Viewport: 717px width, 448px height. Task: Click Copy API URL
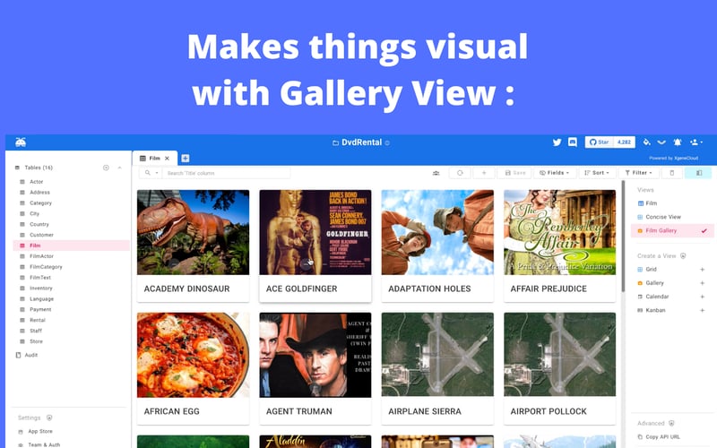[662, 437]
